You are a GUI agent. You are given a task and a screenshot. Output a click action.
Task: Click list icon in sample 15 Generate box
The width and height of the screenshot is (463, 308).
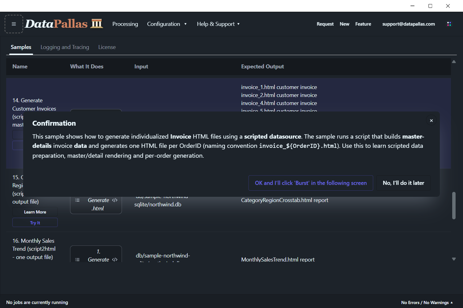pyautogui.click(x=77, y=200)
